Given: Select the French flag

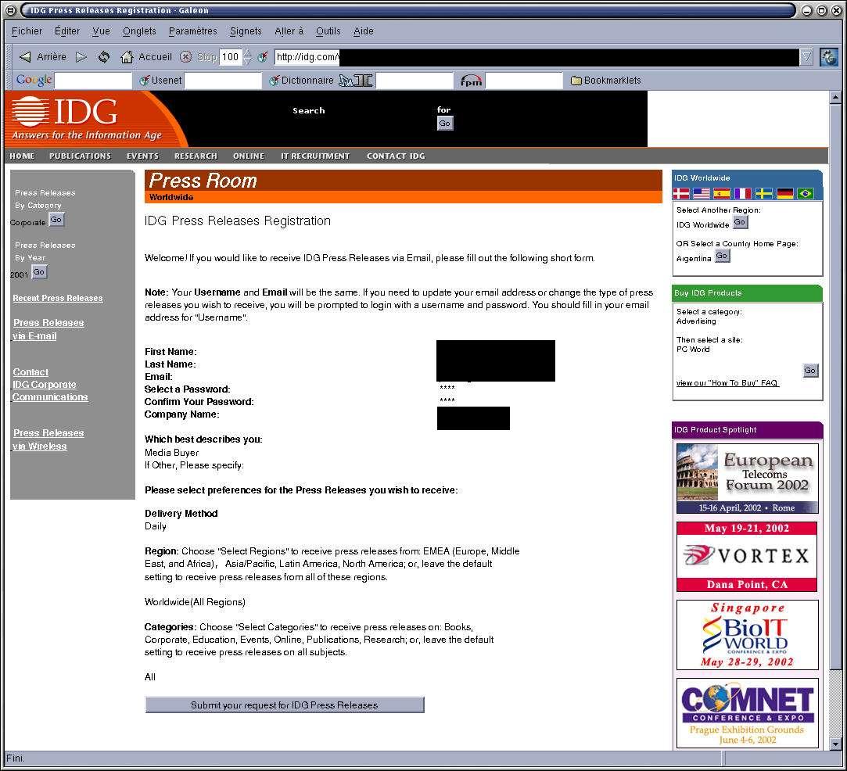Looking at the screenshot, I should tap(743, 193).
